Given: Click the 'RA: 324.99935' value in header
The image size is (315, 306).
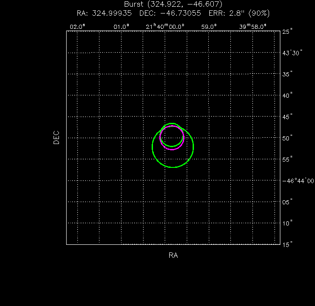Looking at the screenshot, I should click(104, 13).
